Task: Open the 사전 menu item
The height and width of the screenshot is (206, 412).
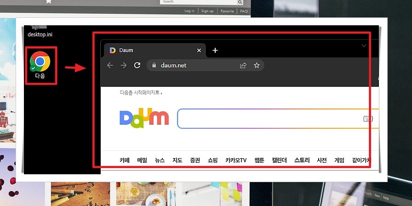Action: [x=322, y=160]
